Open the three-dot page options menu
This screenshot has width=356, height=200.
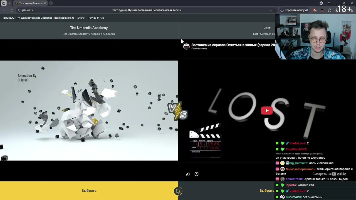tap(270, 10)
